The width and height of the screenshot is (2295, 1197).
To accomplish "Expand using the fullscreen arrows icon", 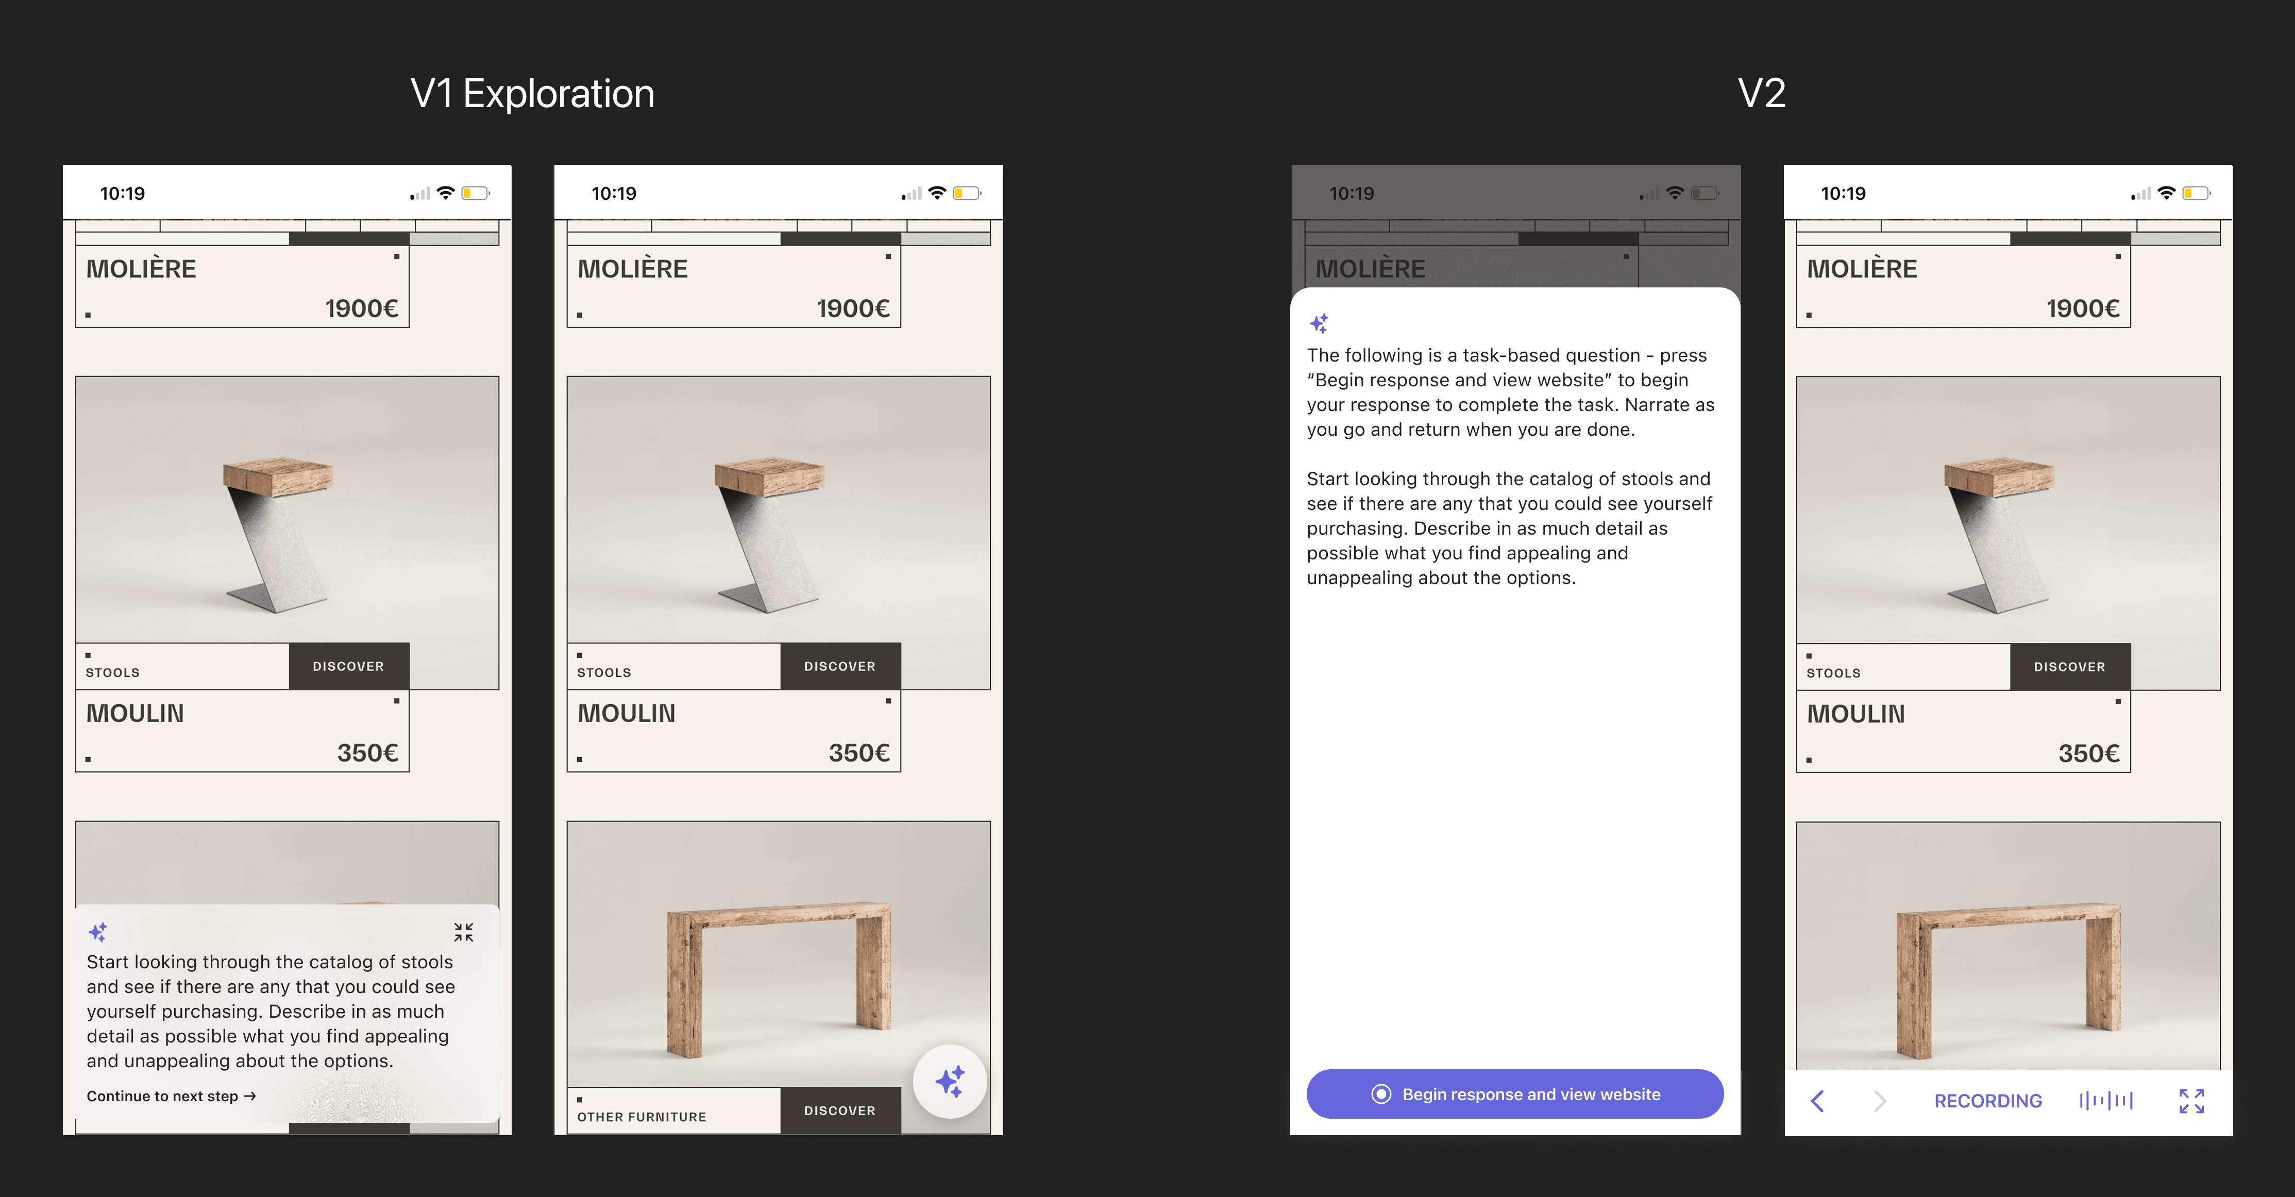I will pyautogui.click(x=2191, y=1101).
